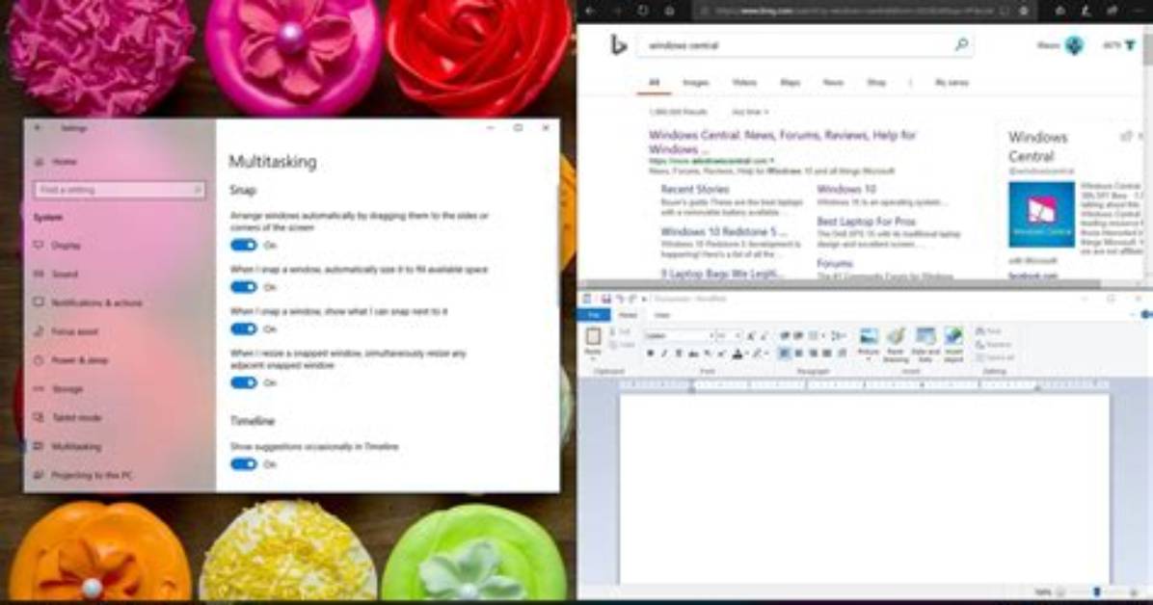Open the Windows Central main result link
This screenshot has height=605, width=1153.
coord(782,142)
